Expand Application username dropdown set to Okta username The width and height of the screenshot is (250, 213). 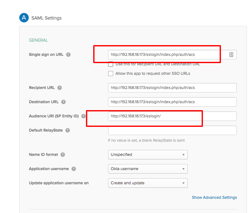coord(148,169)
